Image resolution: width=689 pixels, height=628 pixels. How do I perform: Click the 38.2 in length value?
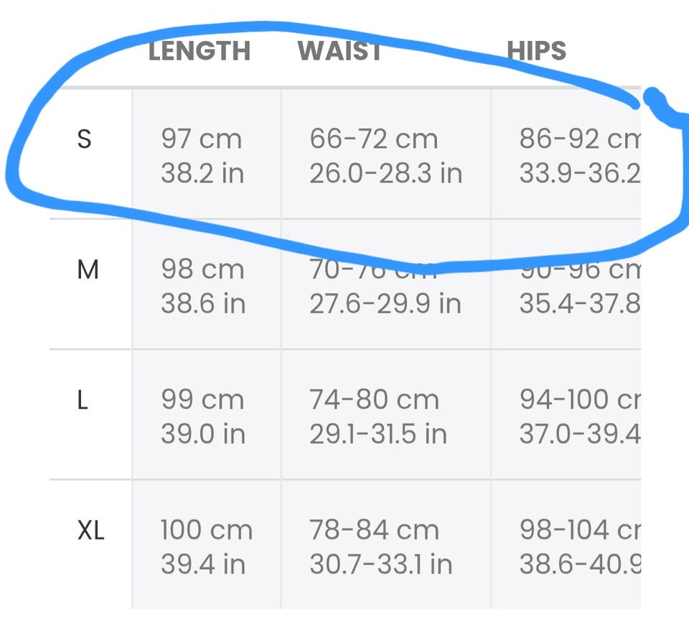pyautogui.click(x=202, y=173)
